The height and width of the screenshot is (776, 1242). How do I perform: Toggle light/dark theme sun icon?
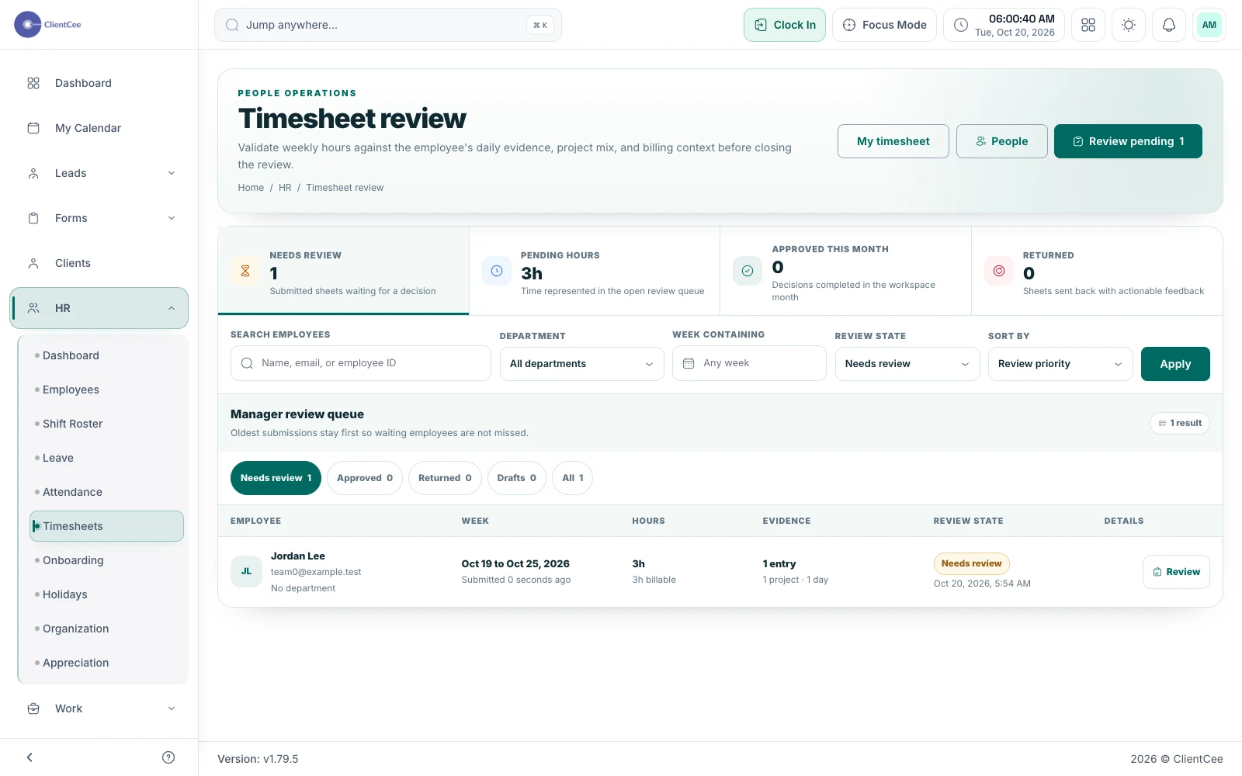click(1129, 25)
